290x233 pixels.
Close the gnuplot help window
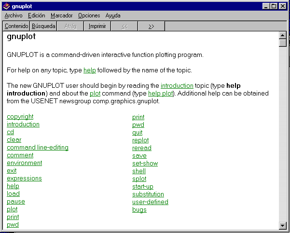coord(283,6)
